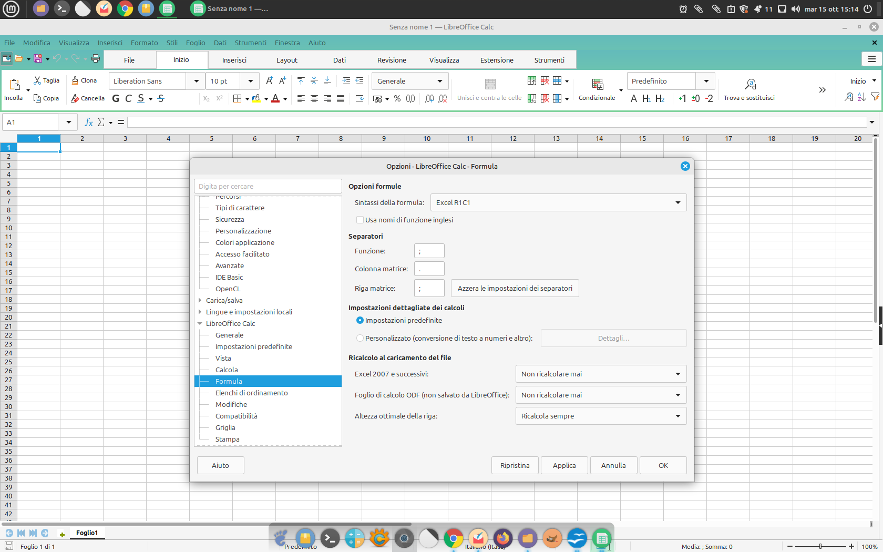Screen dimensions: 883x552
Task: Click the font color red A swatch
Action: tap(275, 98)
